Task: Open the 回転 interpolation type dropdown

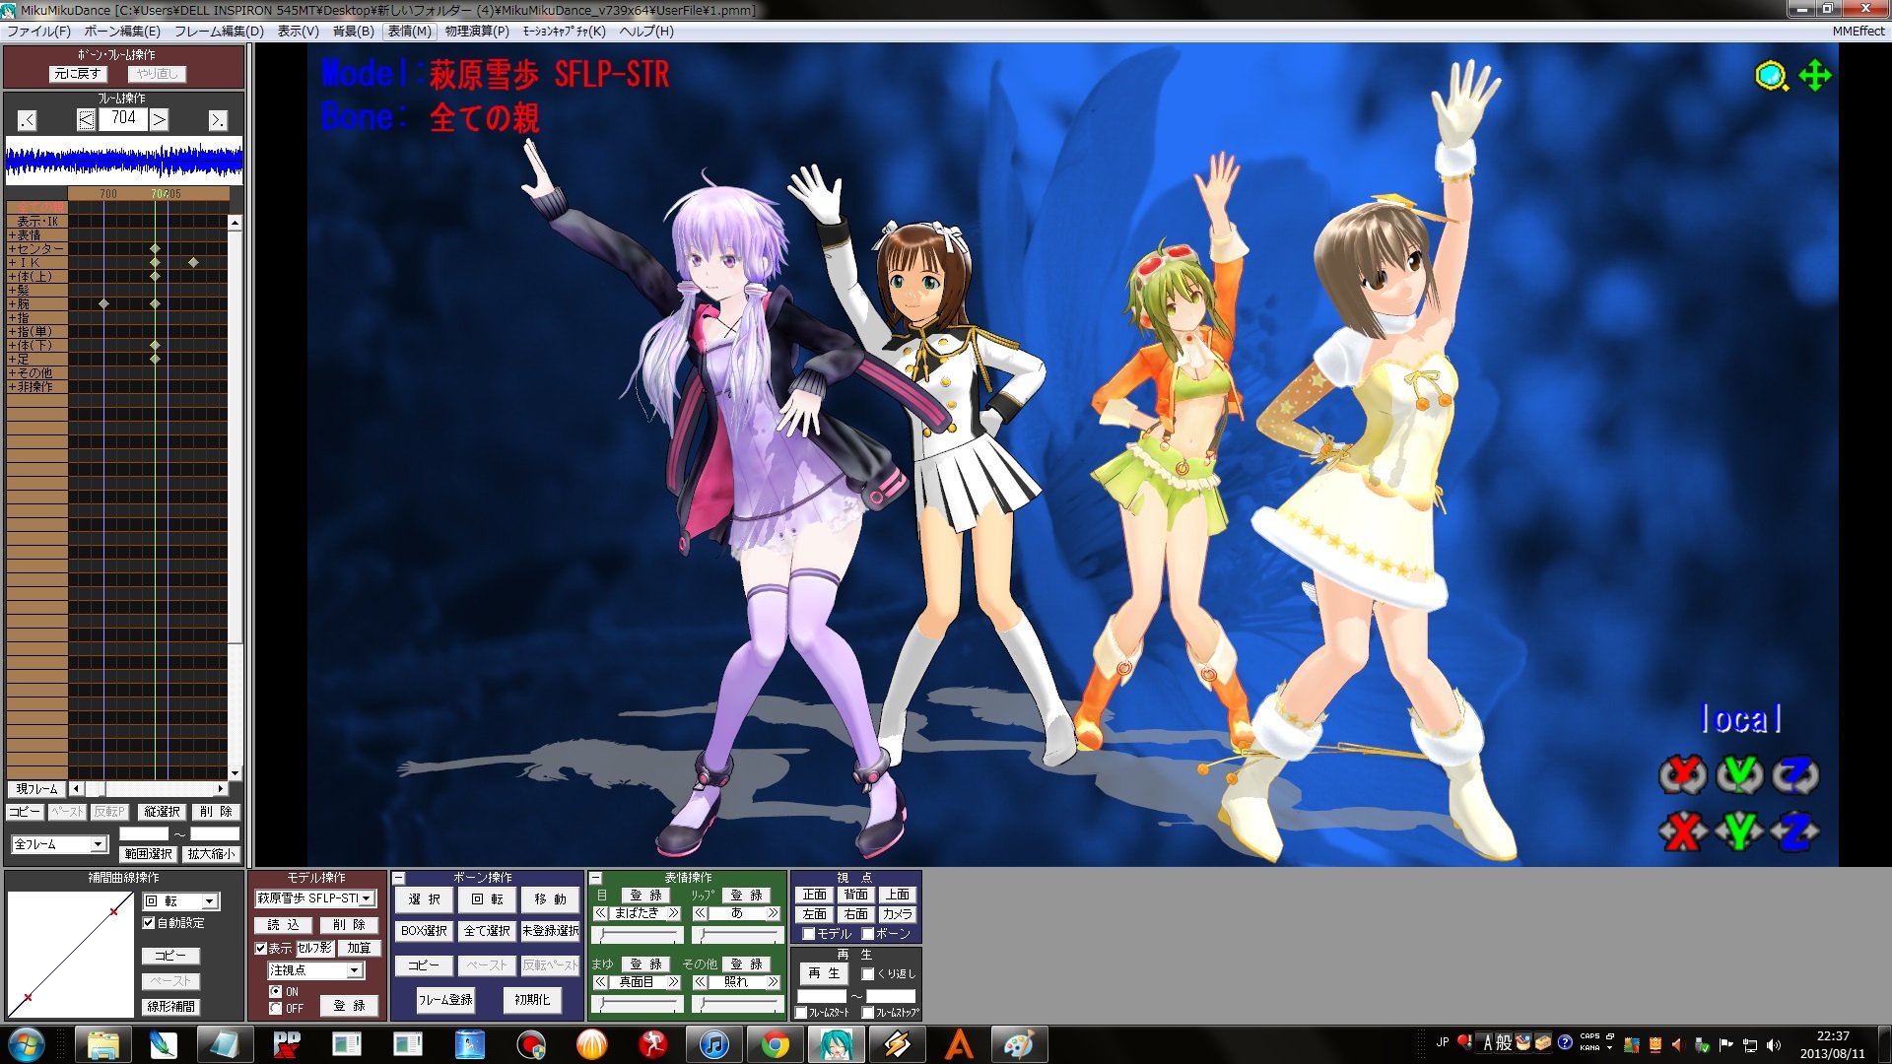Action: (181, 901)
